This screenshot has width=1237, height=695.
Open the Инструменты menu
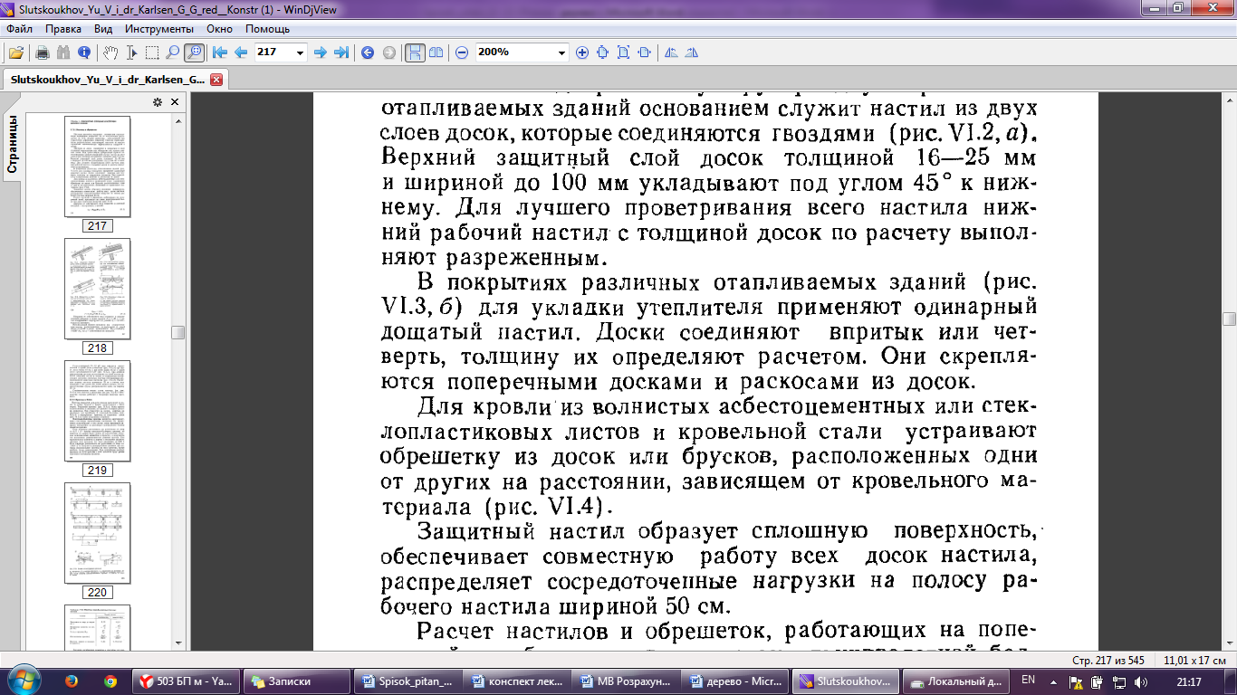click(159, 29)
